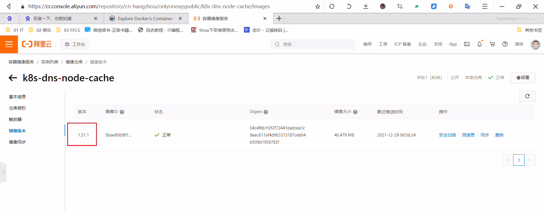Show the 镜像ID help tooltip icon

point(122,112)
